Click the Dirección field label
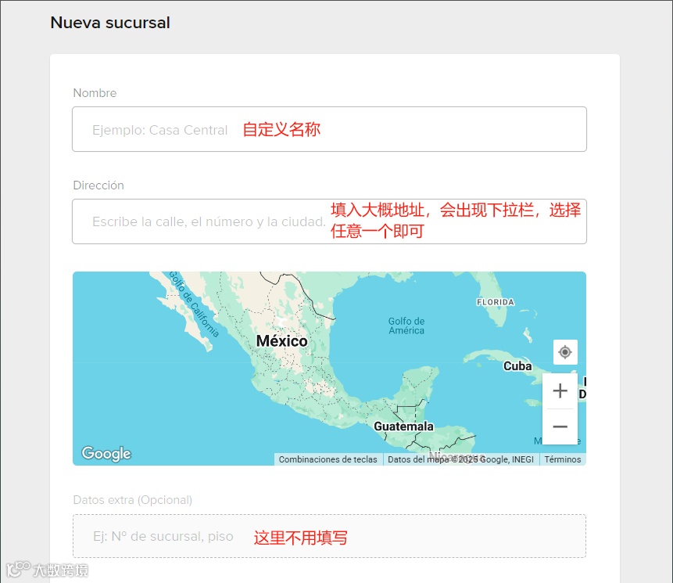Viewport: 673px width, 583px height. pos(98,185)
